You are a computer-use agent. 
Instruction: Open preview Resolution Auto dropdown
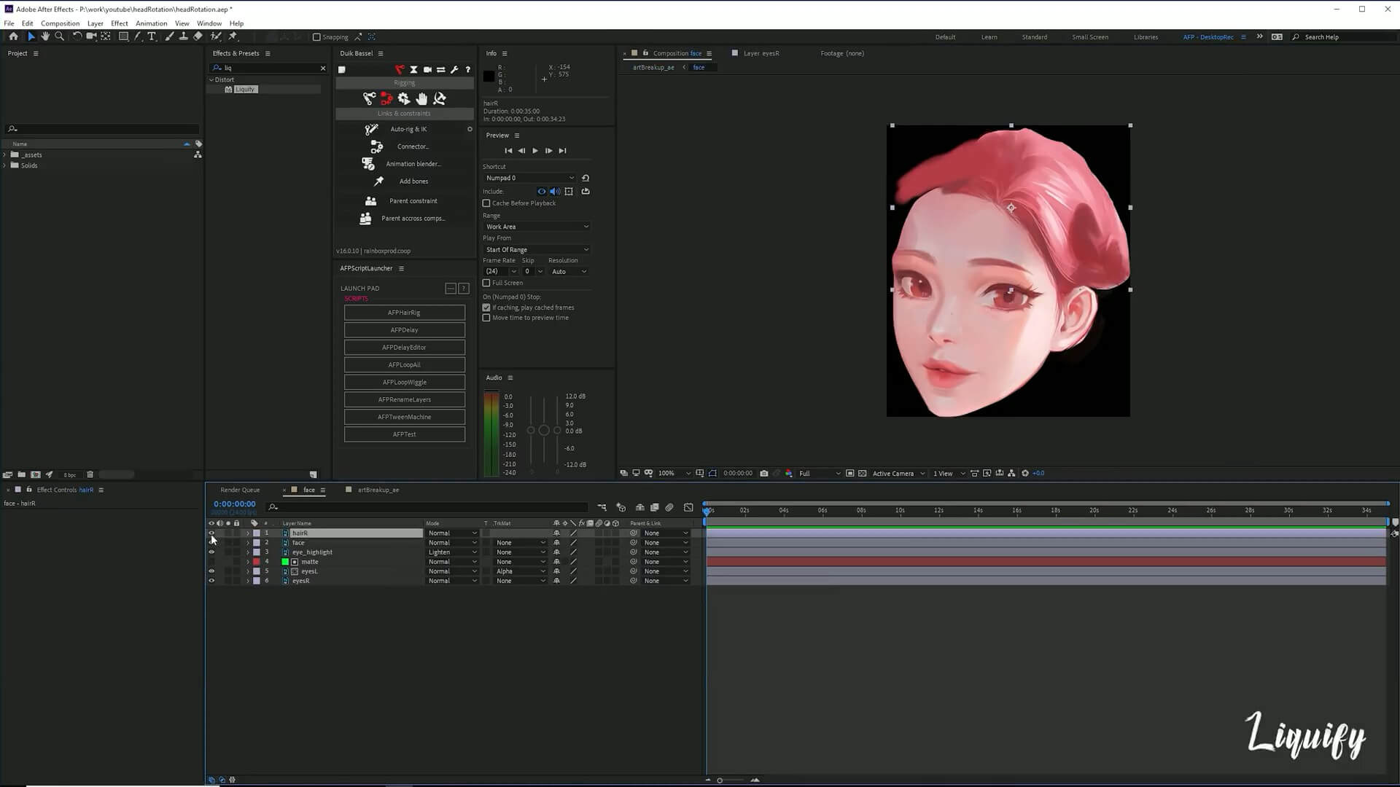tap(568, 271)
